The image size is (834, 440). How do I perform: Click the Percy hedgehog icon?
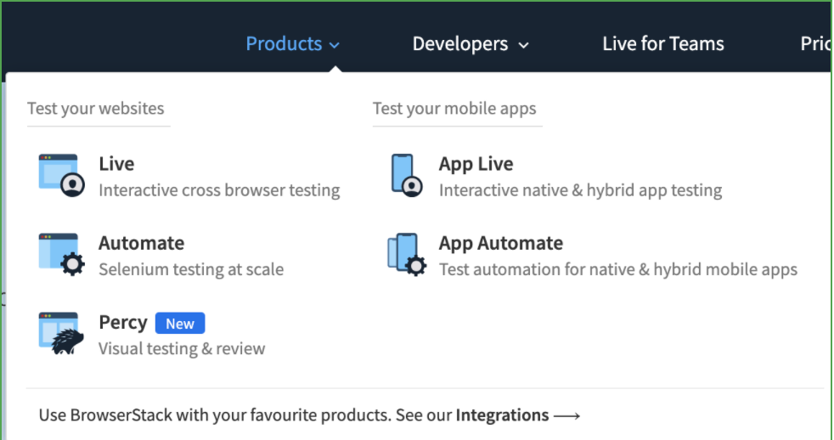pyautogui.click(x=61, y=334)
